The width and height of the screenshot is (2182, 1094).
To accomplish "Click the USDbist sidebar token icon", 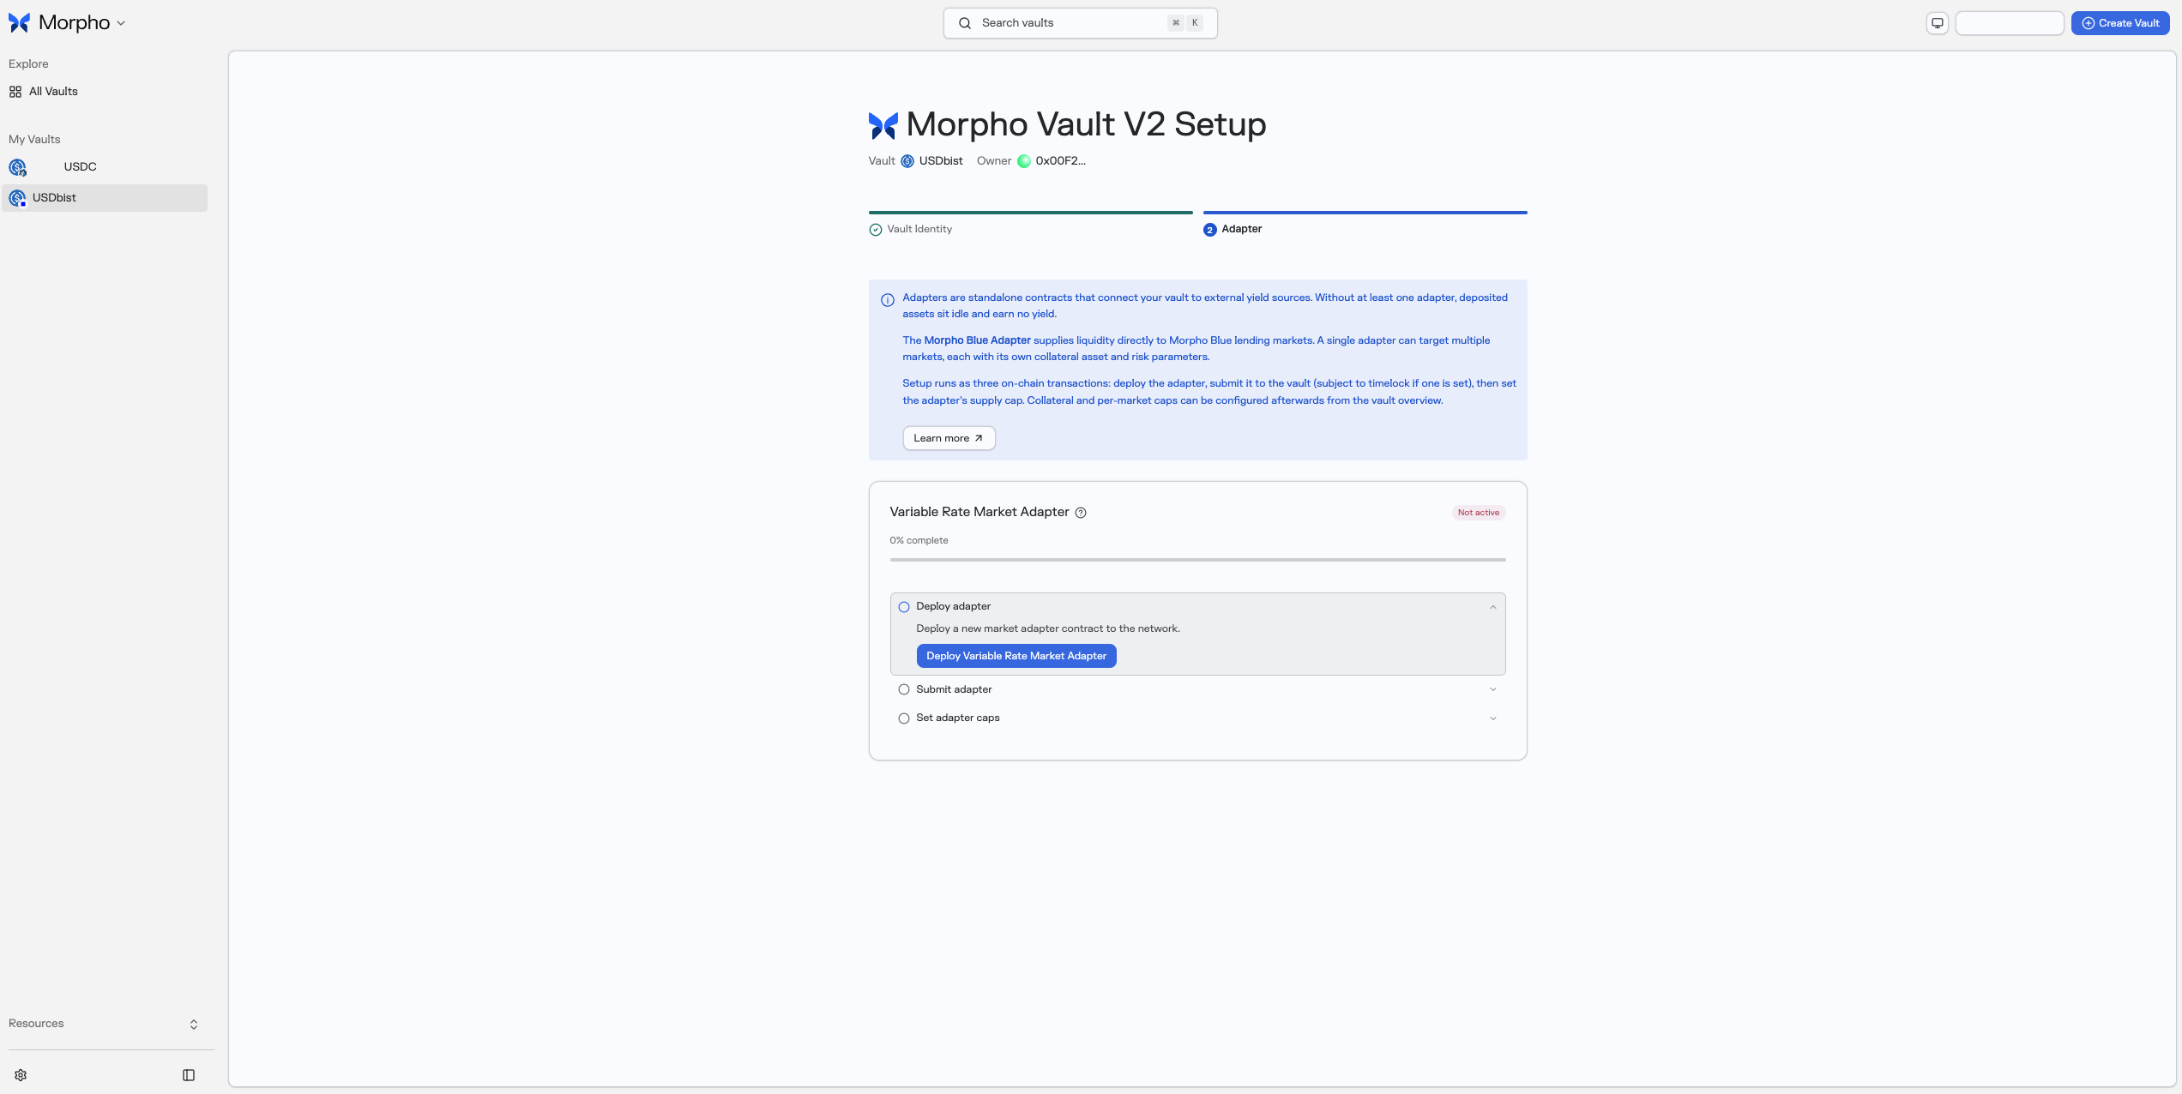I will (x=17, y=198).
